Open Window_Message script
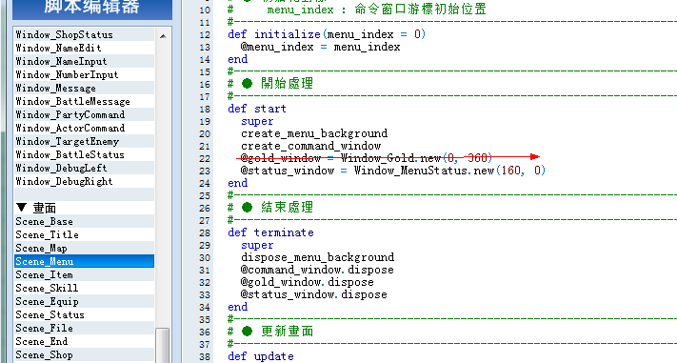Screen dimensions: 677x363 [x=84, y=89]
